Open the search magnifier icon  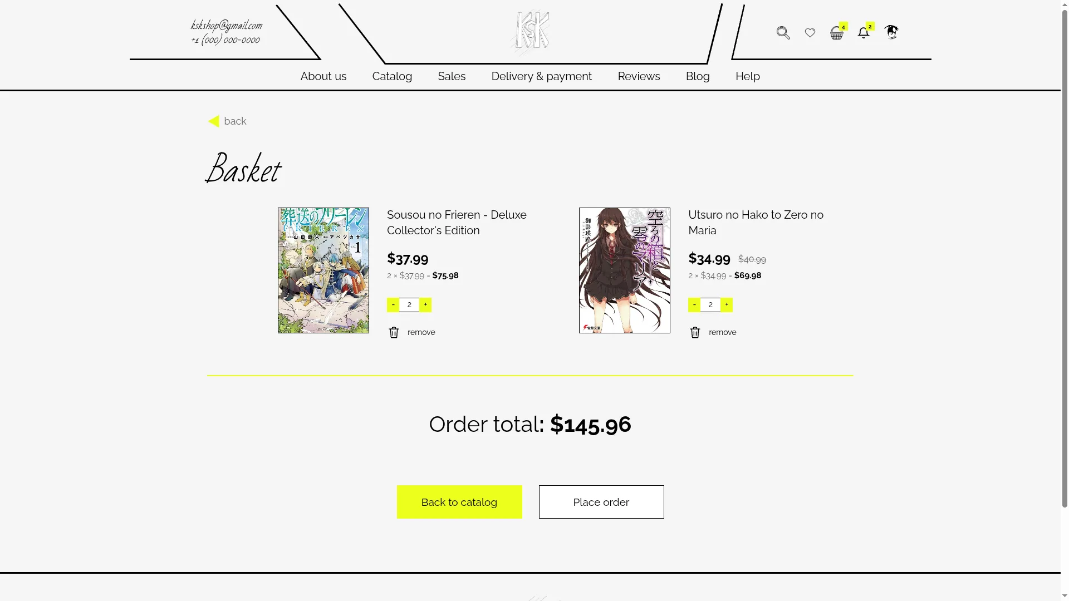coord(783,33)
